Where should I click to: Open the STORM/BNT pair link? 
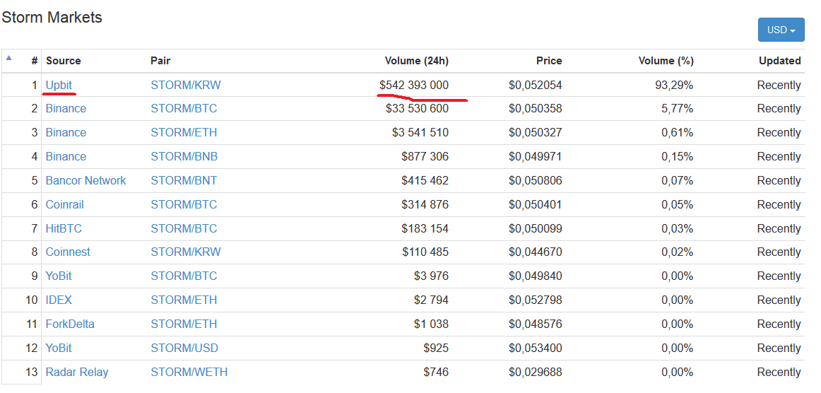pos(184,181)
